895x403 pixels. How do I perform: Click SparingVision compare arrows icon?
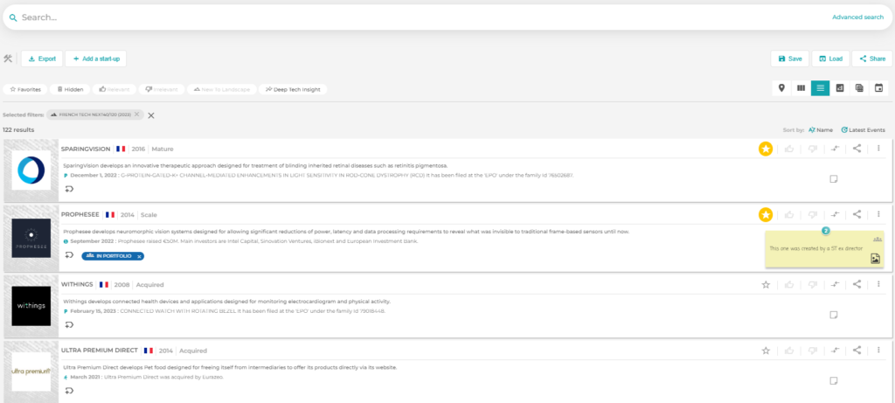click(835, 149)
